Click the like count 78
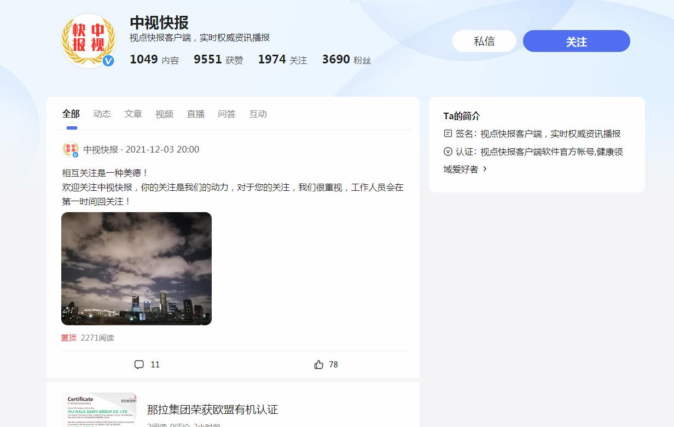Image resolution: width=674 pixels, height=427 pixels. 334,365
